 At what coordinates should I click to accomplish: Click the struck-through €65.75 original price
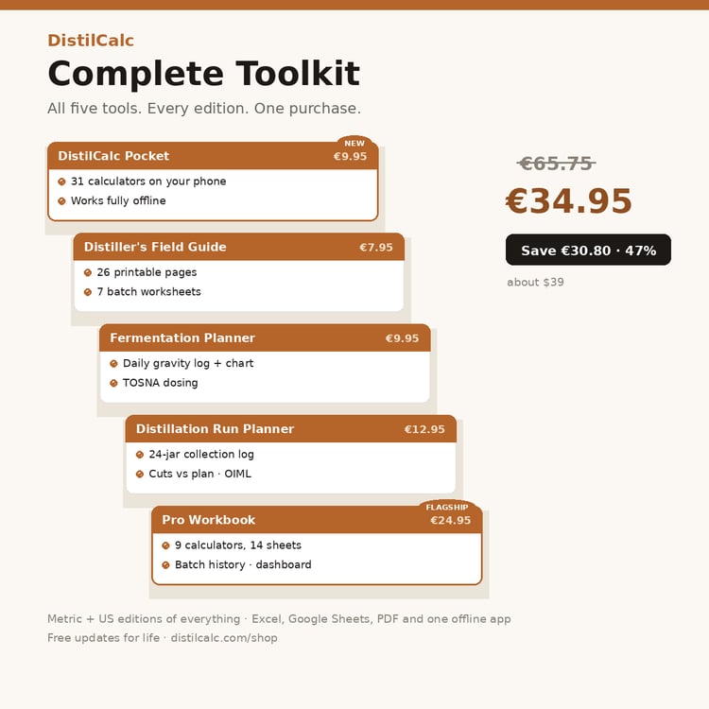(x=556, y=164)
